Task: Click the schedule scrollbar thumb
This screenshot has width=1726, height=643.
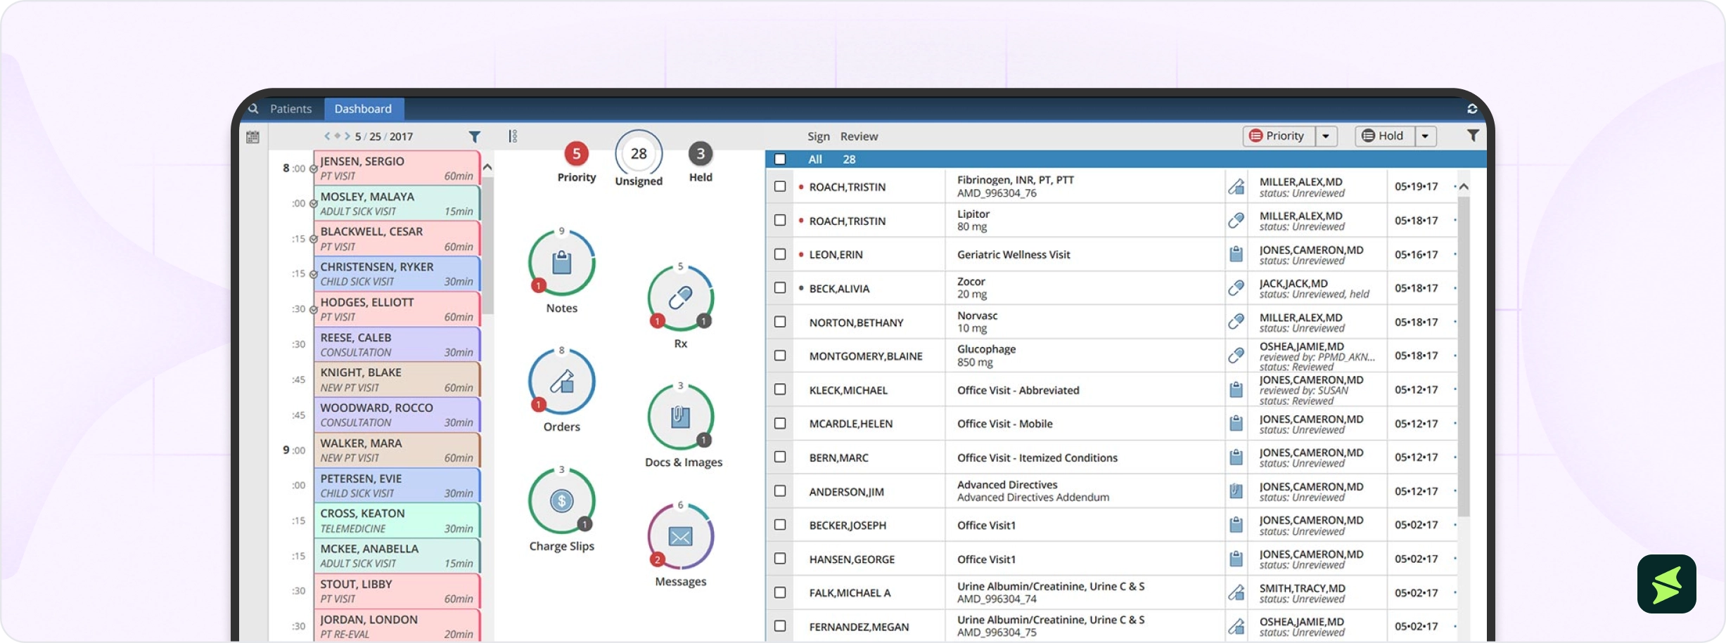Action: point(488,246)
